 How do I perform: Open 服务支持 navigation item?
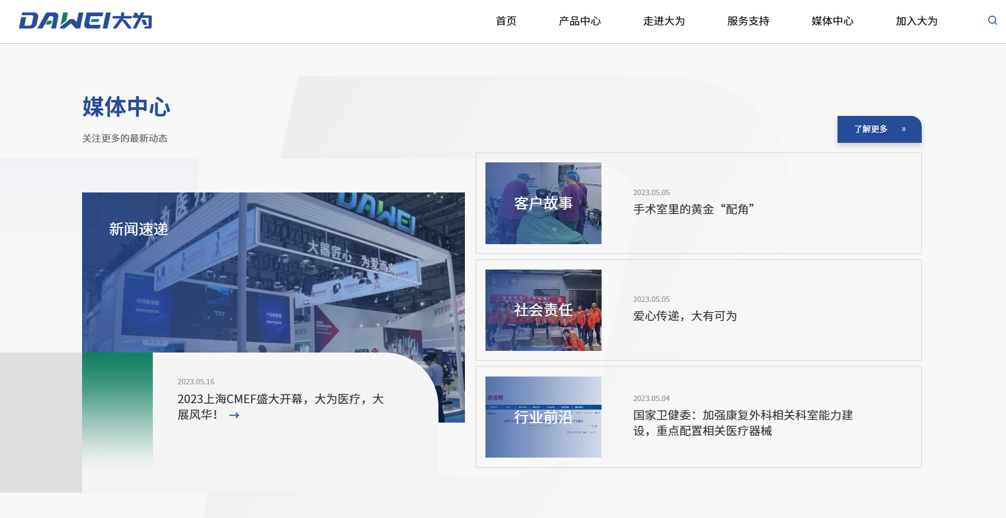click(748, 21)
